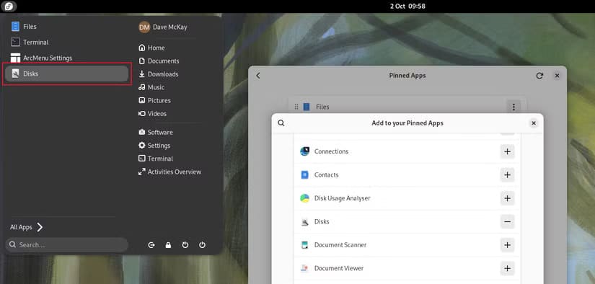
Task: Add Document Viewer to pinned apps
Action: coord(507,268)
